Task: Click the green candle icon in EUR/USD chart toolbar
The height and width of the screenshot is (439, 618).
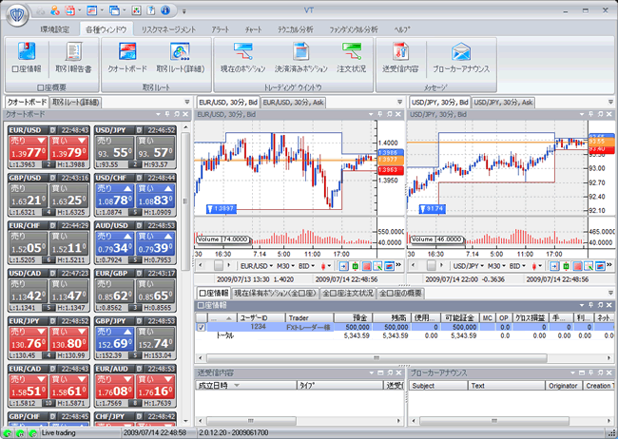Action: [x=356, y=266]
